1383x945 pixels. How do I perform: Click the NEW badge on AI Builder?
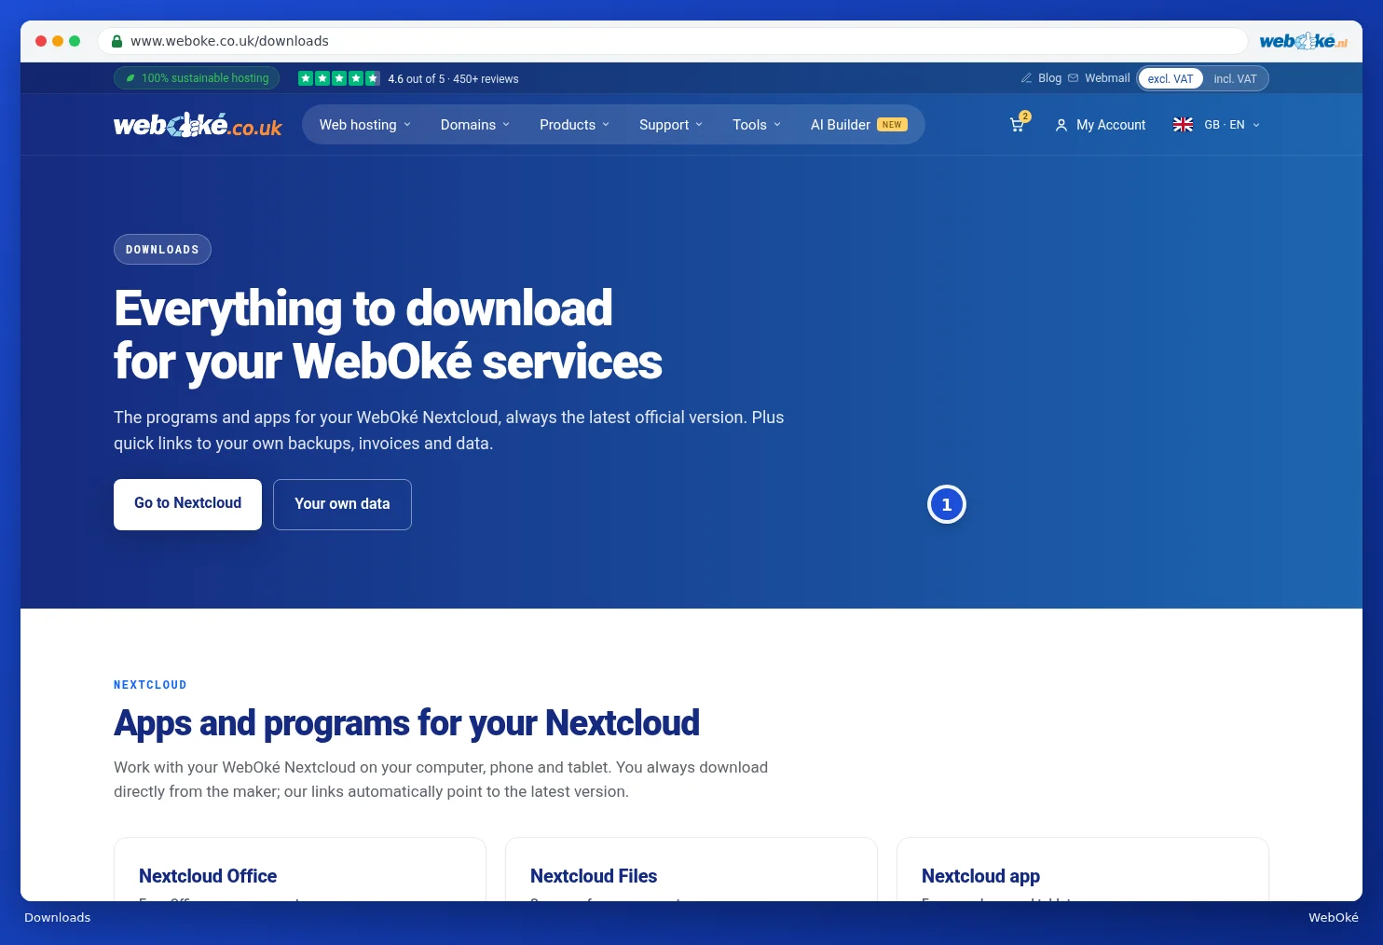[x=892, y=125]
